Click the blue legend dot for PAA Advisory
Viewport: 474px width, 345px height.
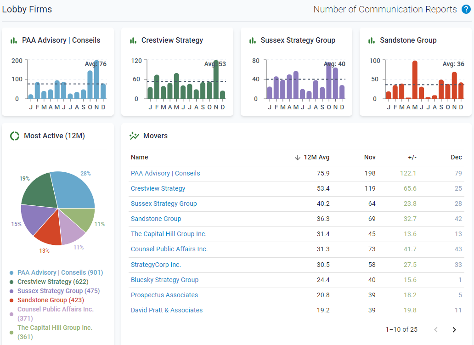click(x=11, y=273)
